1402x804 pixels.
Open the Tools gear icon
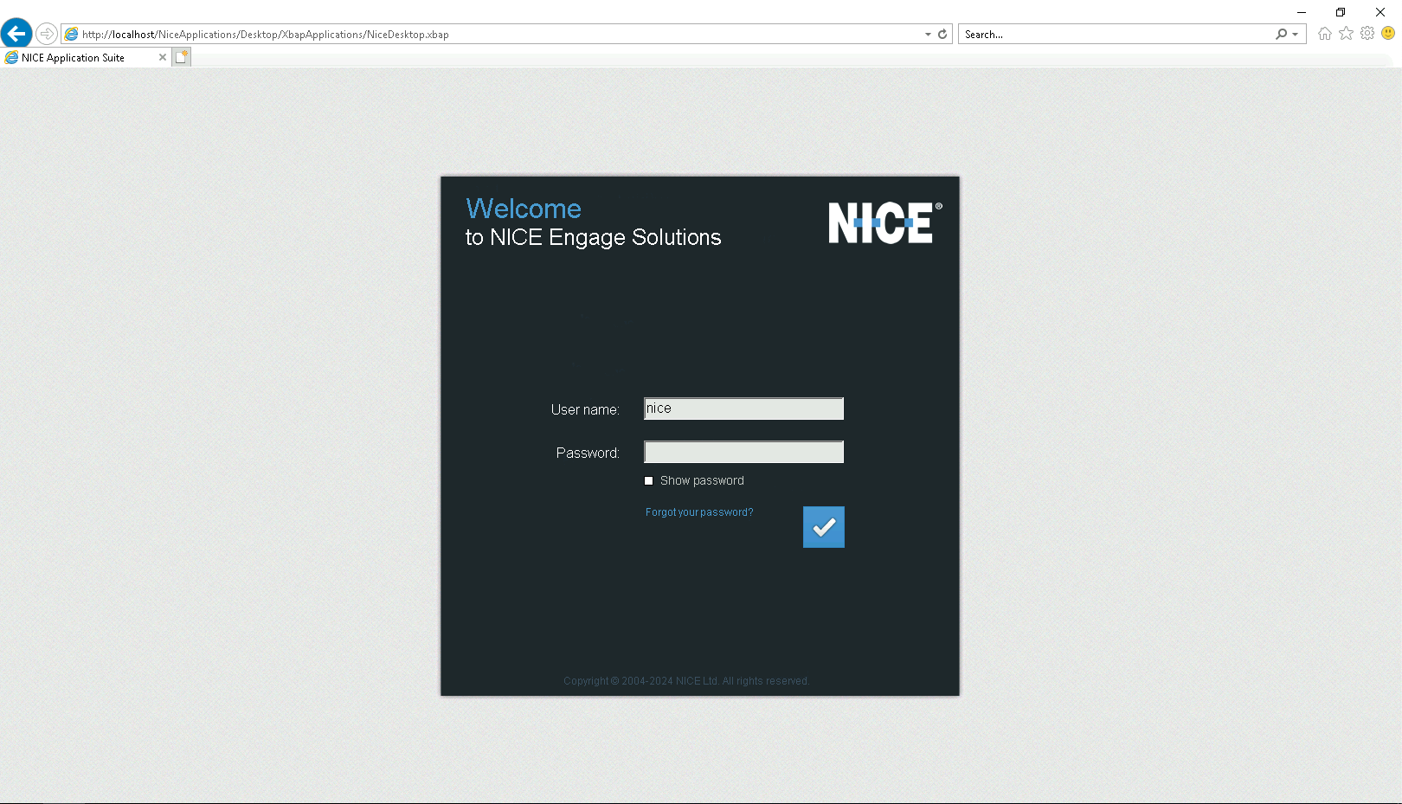pos(1367,34)
